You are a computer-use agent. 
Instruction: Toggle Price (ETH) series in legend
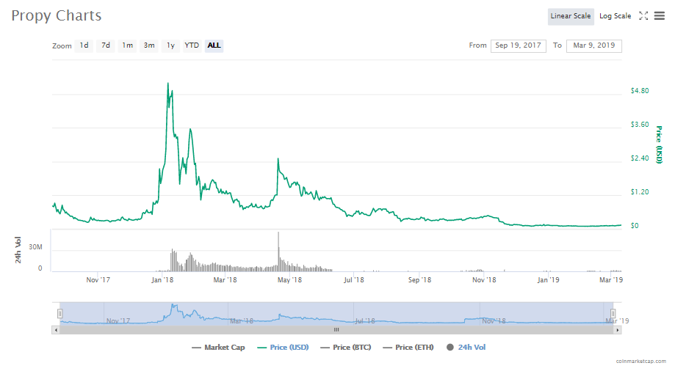click(x=408, y=348)
